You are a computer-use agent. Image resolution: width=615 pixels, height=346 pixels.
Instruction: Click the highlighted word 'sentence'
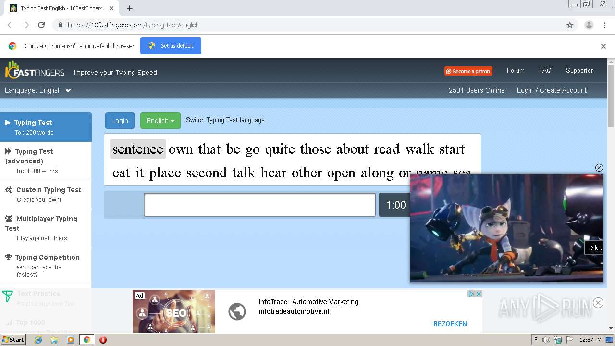[x=138, y=149]
